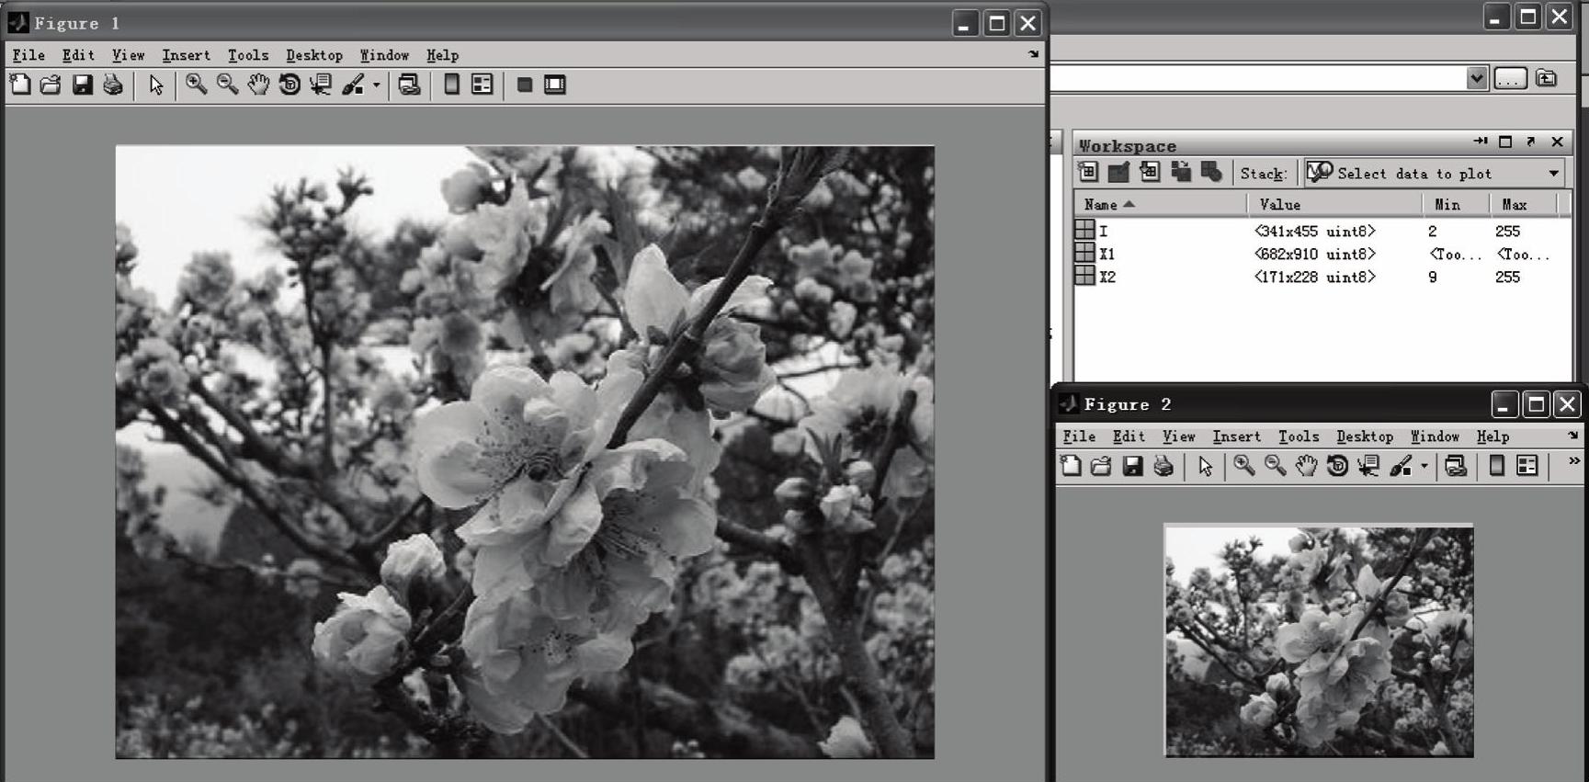
Task: Insert Colorbar in Figure 2
Action: click(x=1496, y=467)
